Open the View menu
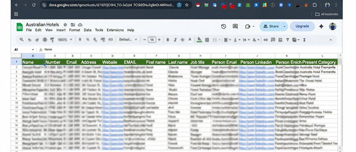This screenshot has width=356, height=152. point(49,30)
